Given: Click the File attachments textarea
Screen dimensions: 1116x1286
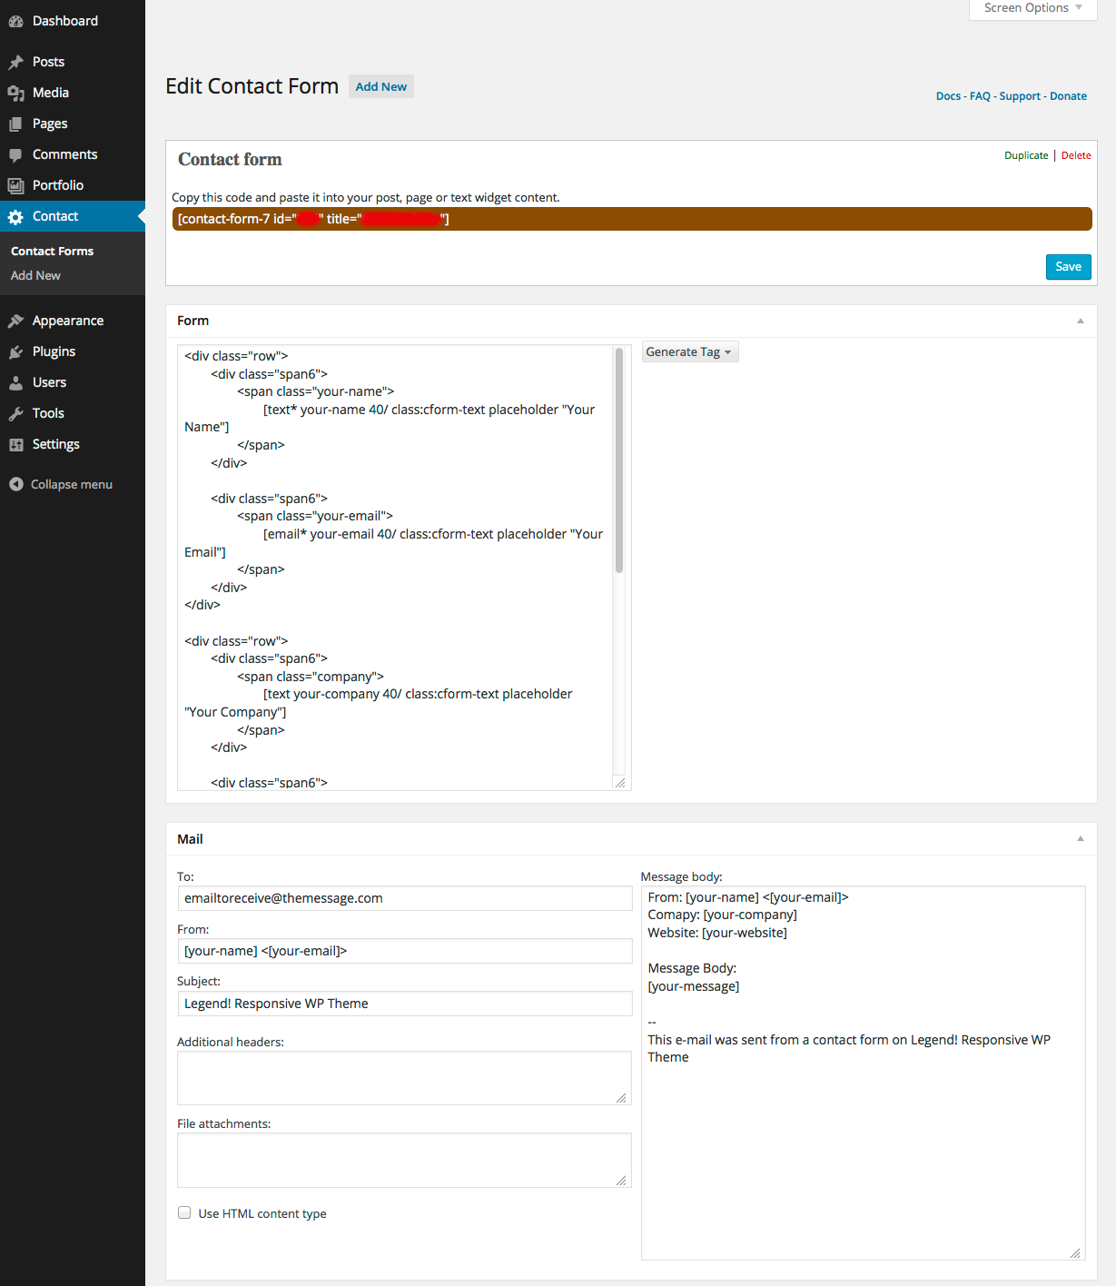Looking at the screenshot, I should point(404,1160).
